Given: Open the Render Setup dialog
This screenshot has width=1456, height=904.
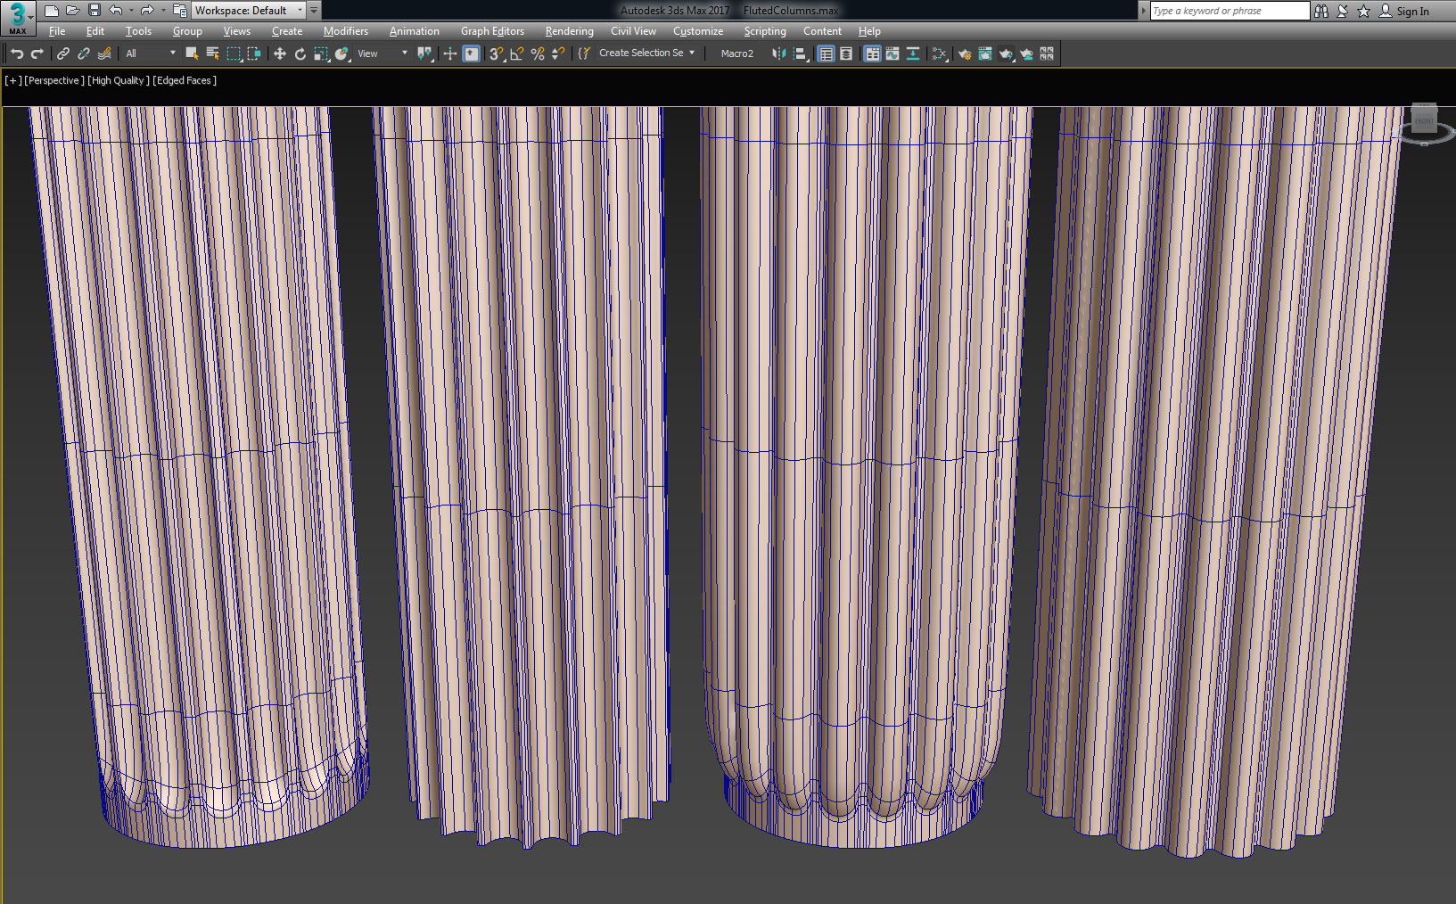Looking at the screenshot, I should 966,53.
